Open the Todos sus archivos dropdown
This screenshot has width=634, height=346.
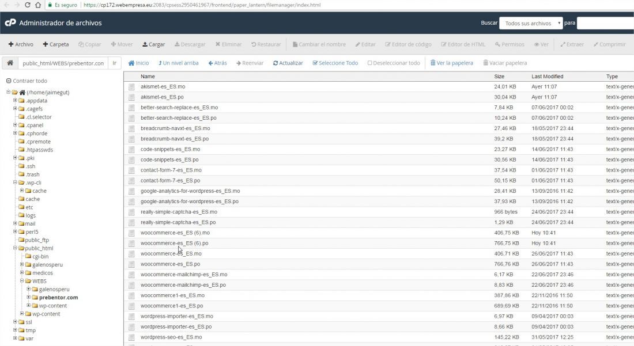[531, 23]
